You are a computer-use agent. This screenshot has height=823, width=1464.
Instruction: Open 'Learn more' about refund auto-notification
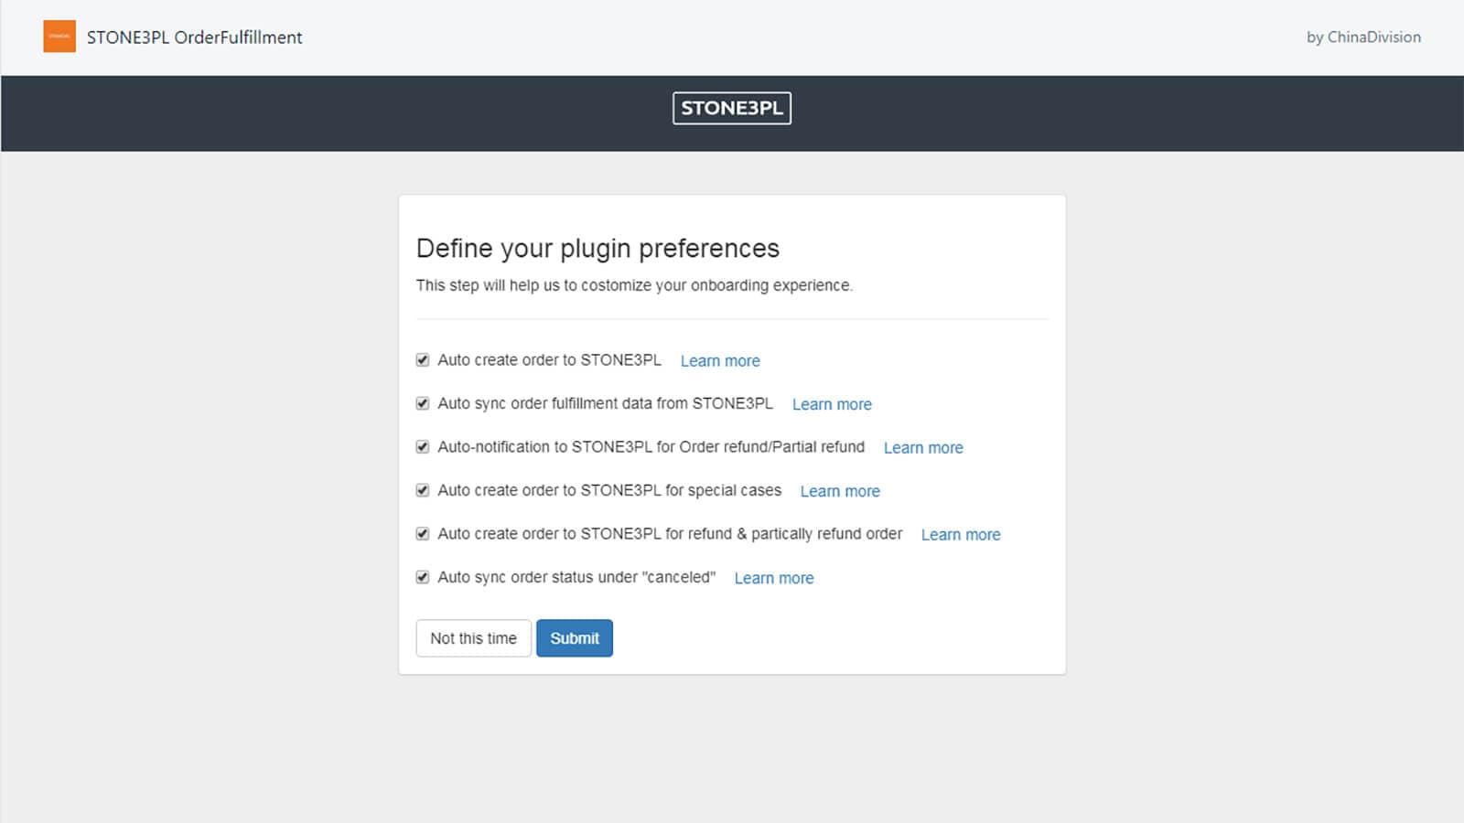click(x=923, y=447)
